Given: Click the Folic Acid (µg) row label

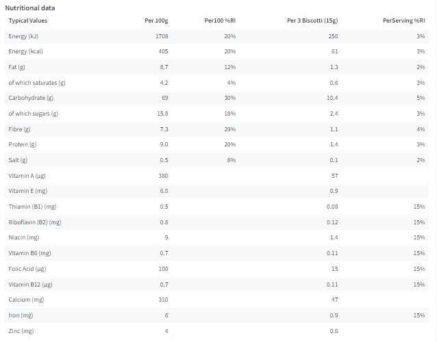Looking at the screenshot, I should 27,269.
